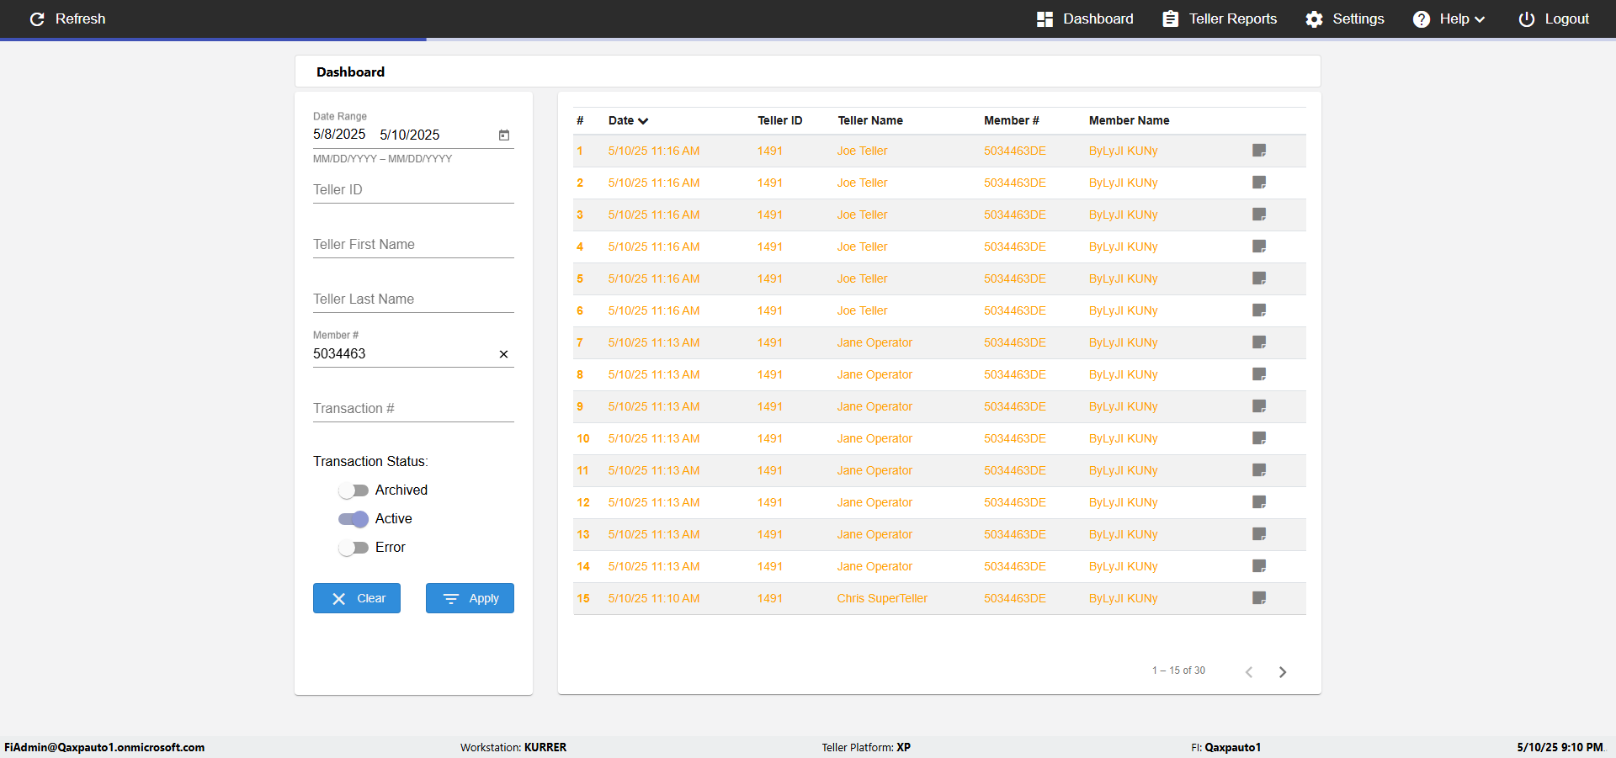Focus the Teller First Name field

click(413, 245)
